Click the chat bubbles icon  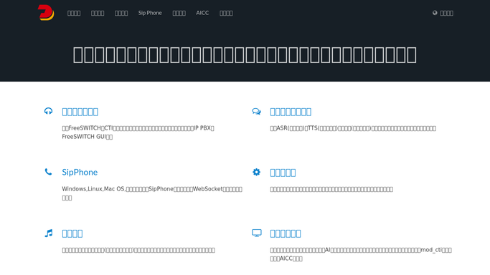pyautogui.click(x=256, y=111)
